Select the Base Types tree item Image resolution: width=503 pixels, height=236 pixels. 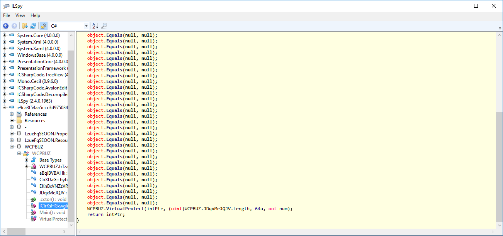(50, 160)
